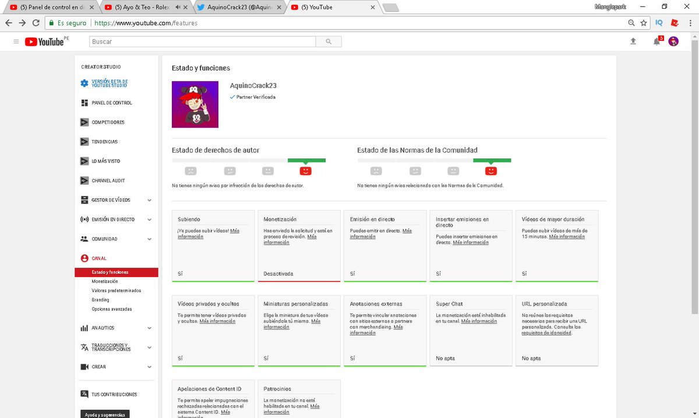Click the Buscar search field

coord(202,42)
